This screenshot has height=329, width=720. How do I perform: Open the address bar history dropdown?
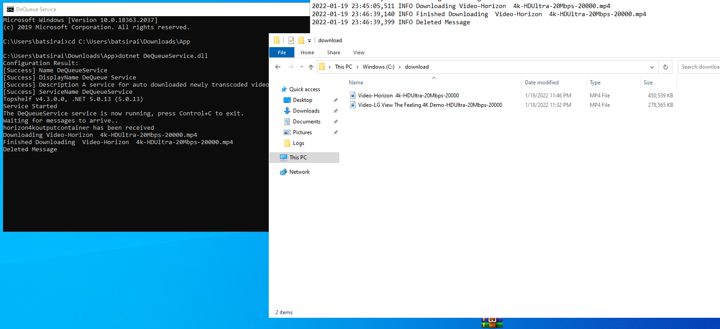pyautogui.click(x=652, y=67)
